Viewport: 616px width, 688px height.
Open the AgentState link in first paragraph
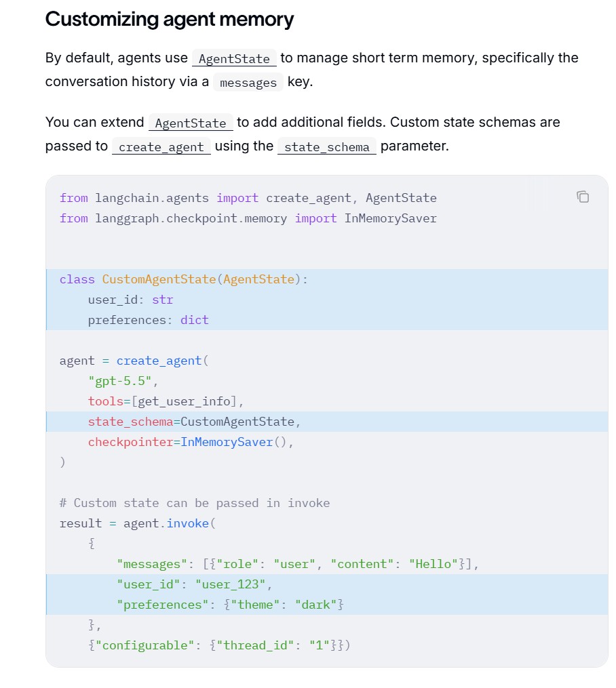point(234,58)
